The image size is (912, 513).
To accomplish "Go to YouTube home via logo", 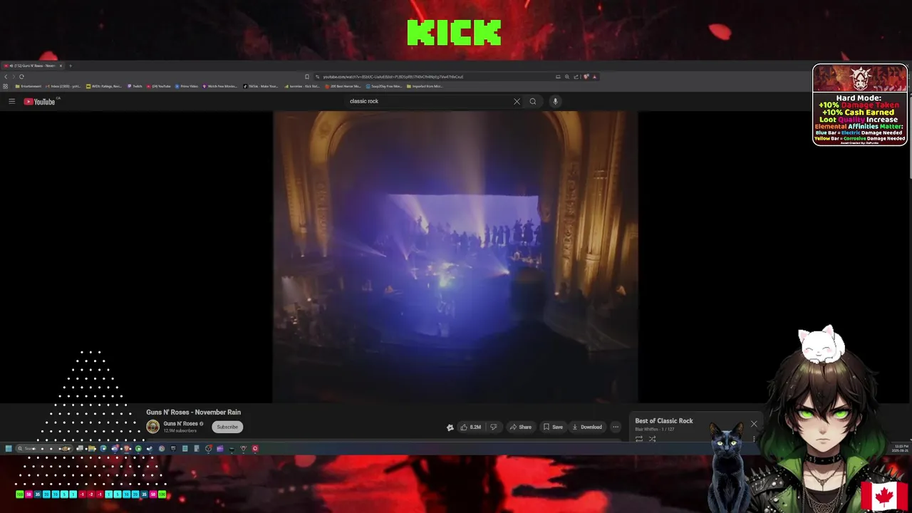I will (39, 101).
